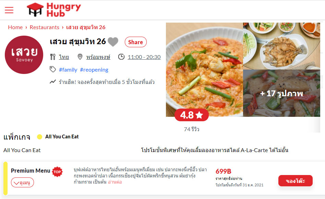
Task: Click the trending line chart icon
Action: (53, 82)
